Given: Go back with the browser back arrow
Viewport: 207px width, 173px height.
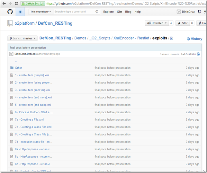Looking at the screenshot, I should 4,4.
